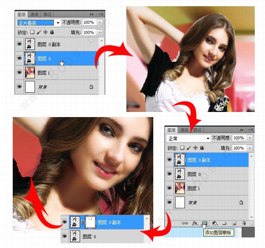Click the 添加图层蒙版 add mask icon
Image resolution: width=265 pixels, height=248 pixels.
pyautogui.click(x=205, y=223)
